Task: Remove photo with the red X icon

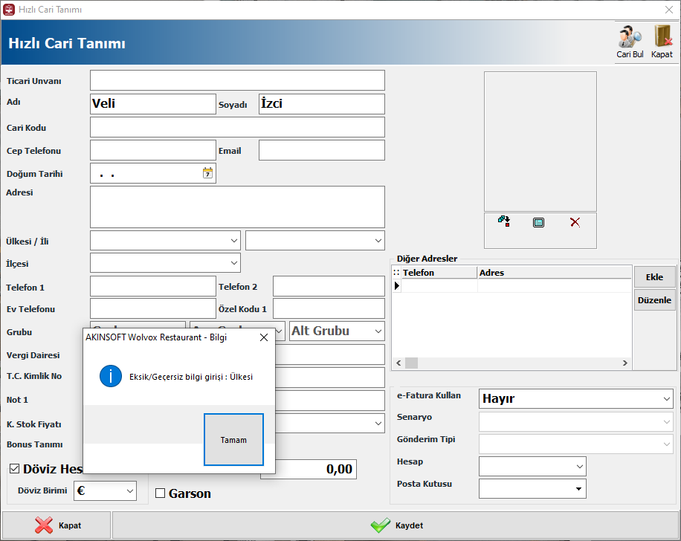Action: click(x=575, y=222)
